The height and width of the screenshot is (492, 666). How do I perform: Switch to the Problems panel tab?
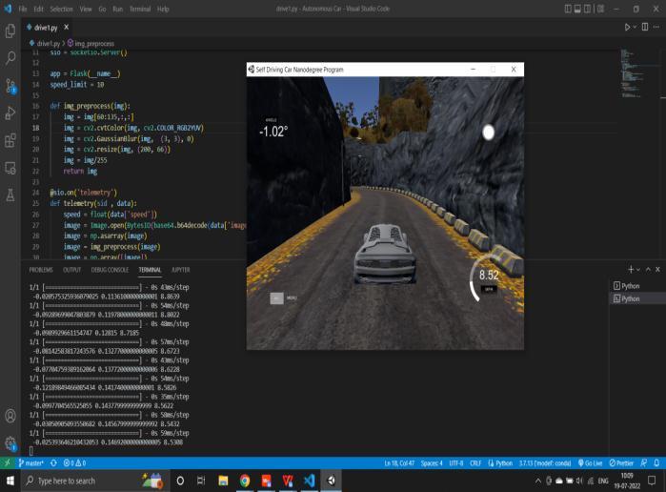pos(41,270)
